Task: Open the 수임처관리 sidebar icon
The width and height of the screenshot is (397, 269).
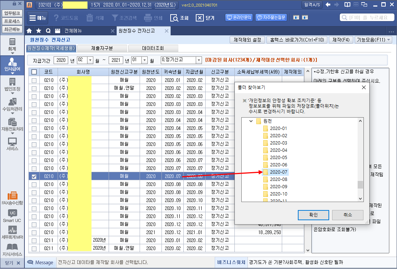Action: tap(12, 104)
